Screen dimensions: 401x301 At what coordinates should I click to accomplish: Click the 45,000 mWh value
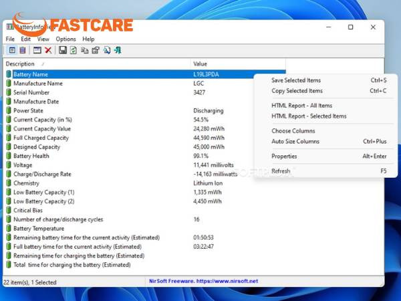[209, 147]
